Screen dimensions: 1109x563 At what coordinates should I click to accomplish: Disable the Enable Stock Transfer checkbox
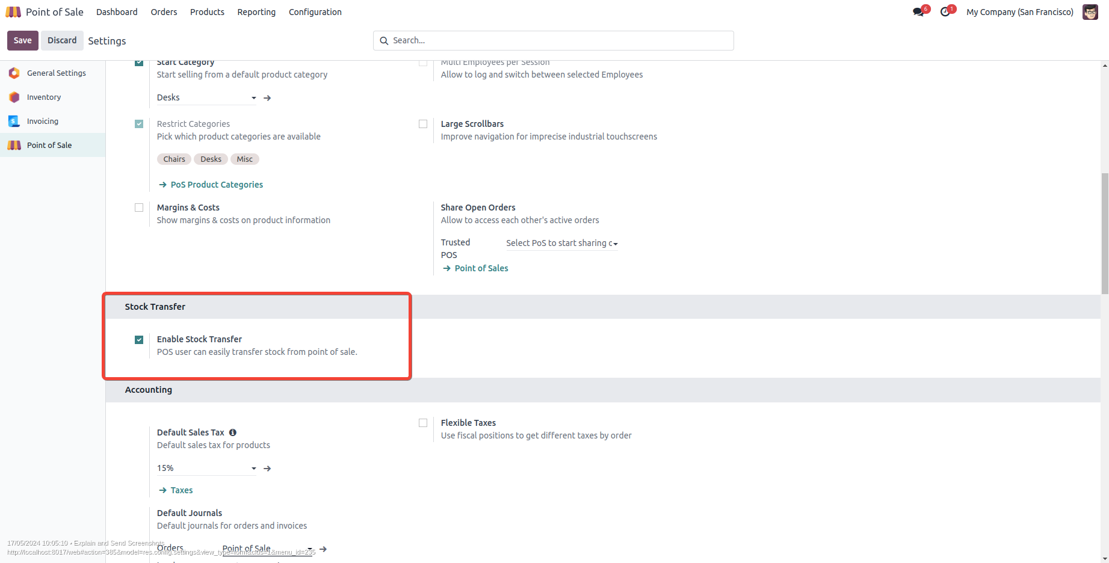click(x=139, y=340)
